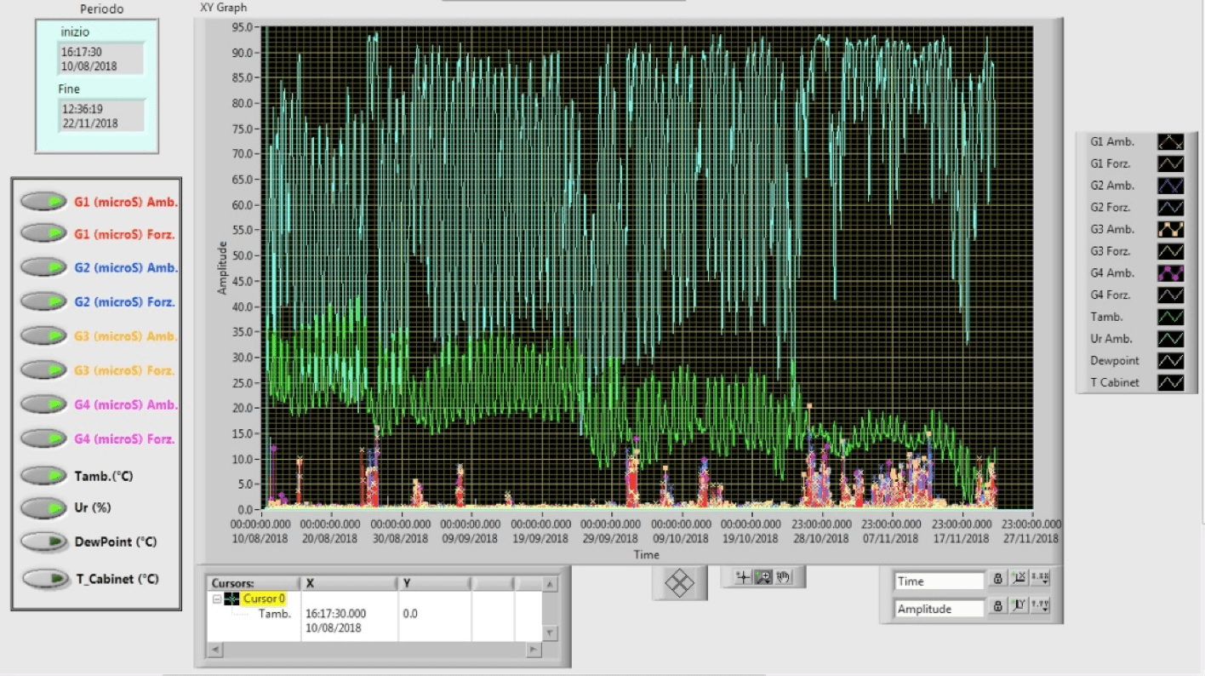Enable the T_Cabinet (°C) plot switch
Viewport: 1205px width, 676px height.
tap(46, 579)
